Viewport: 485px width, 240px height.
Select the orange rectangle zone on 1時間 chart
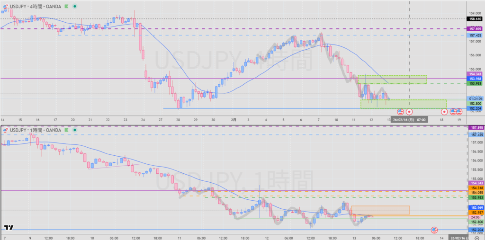coord(380,210)
